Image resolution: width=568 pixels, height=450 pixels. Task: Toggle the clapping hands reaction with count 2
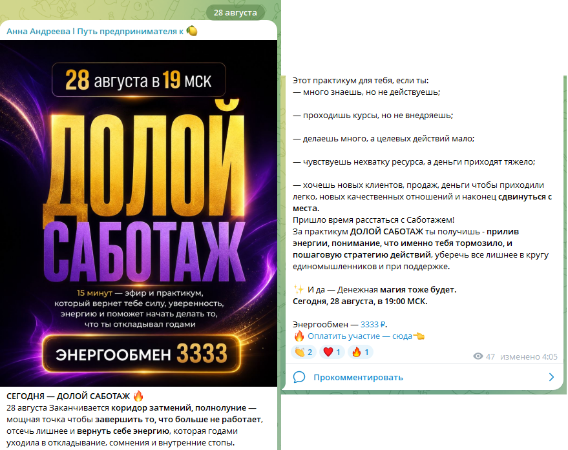pyautogui.click(x=304, y=352)
